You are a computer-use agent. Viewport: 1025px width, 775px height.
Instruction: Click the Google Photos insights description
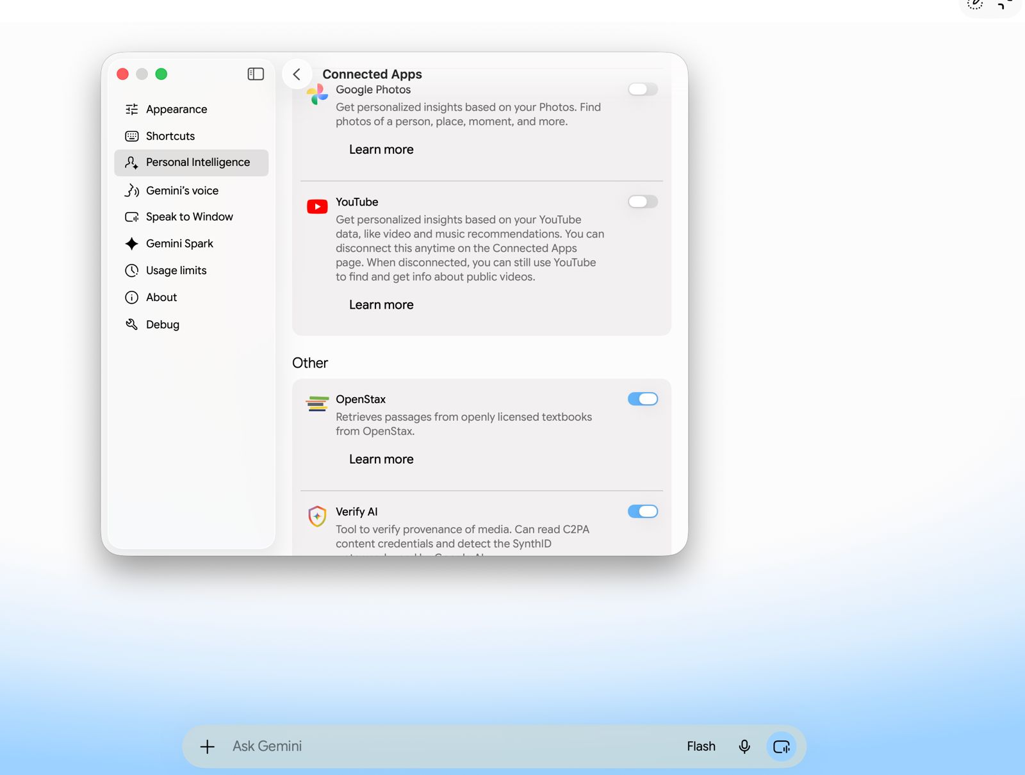pos(468,115)
